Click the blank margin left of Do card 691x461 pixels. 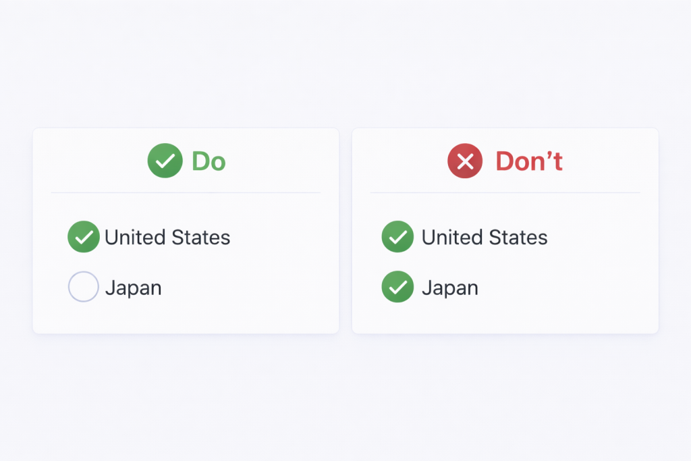(x=16, y=229)
